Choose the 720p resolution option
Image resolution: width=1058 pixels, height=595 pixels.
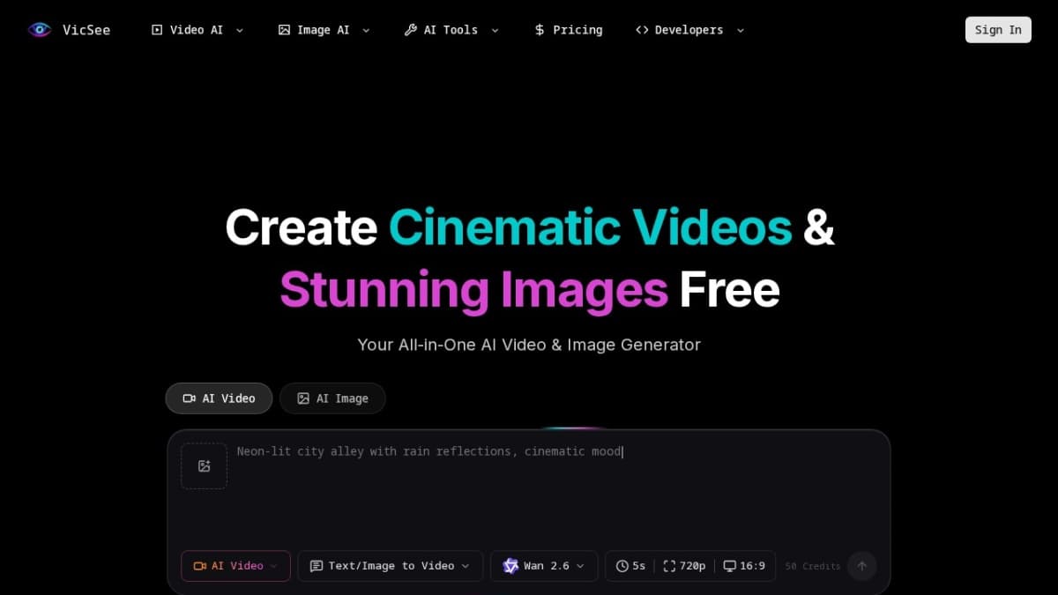point(684,566)
